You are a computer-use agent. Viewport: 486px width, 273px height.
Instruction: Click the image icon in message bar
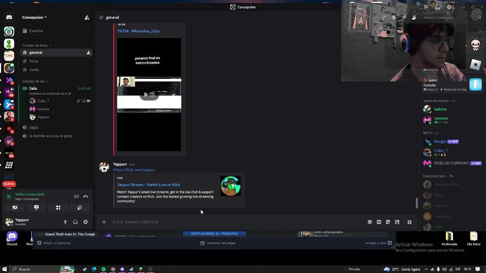click(397, 222)
